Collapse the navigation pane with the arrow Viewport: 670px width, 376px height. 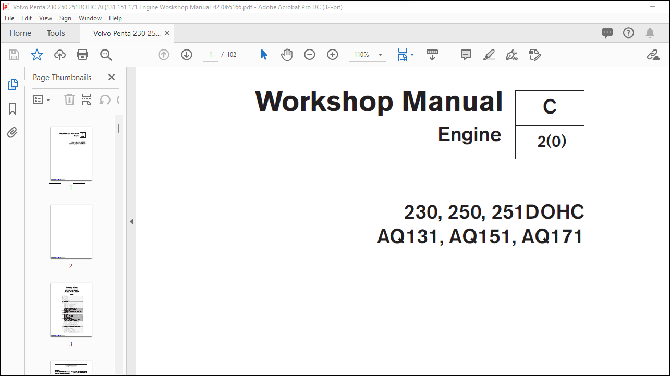point(131,221)
